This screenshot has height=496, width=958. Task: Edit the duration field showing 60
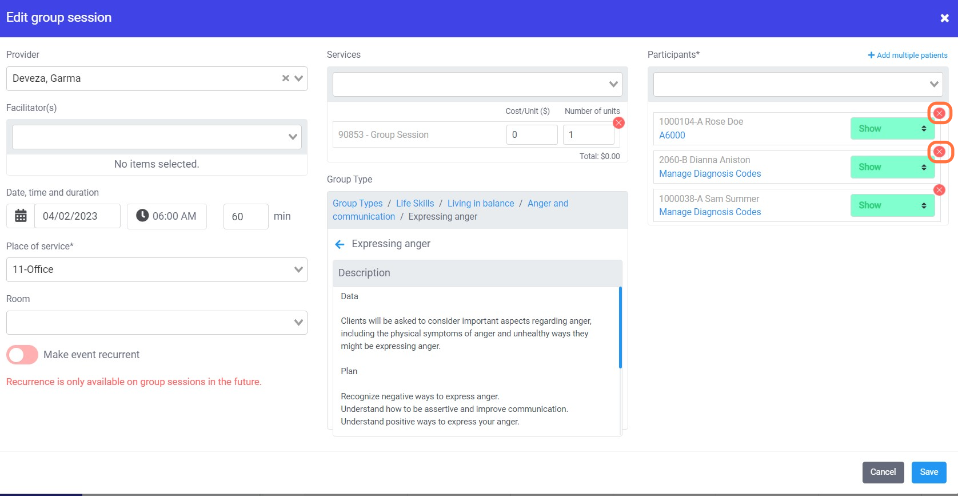(x=246, y=216)
